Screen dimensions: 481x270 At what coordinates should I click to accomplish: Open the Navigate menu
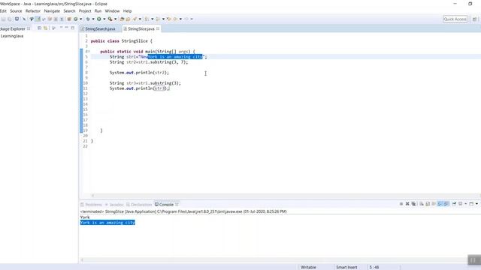(x=52, y=10)
